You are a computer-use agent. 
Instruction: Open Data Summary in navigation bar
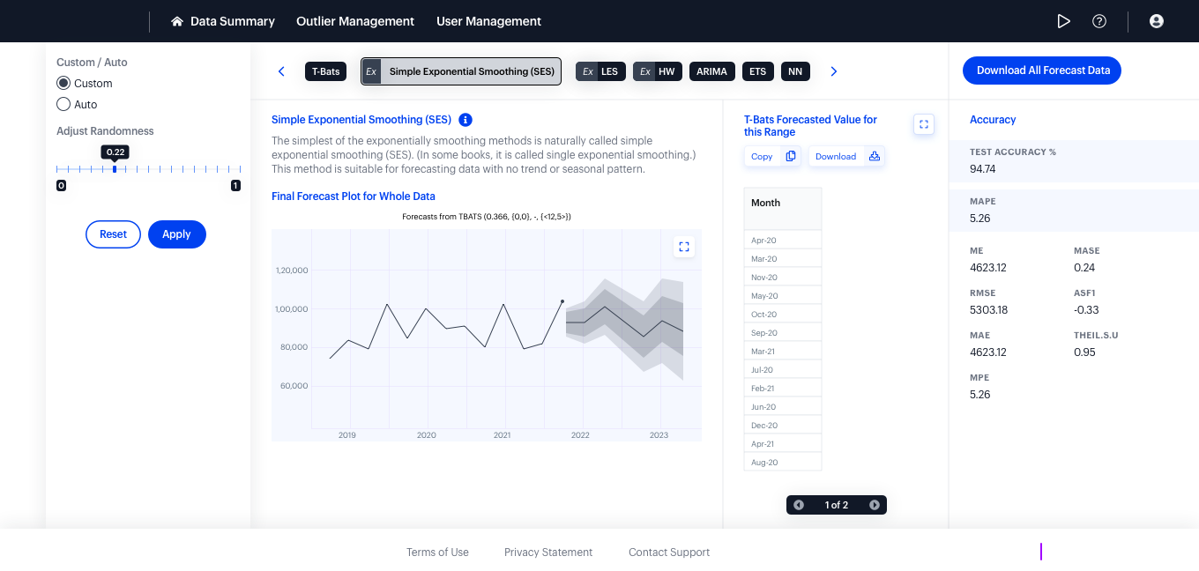click(x=233, y=21)
